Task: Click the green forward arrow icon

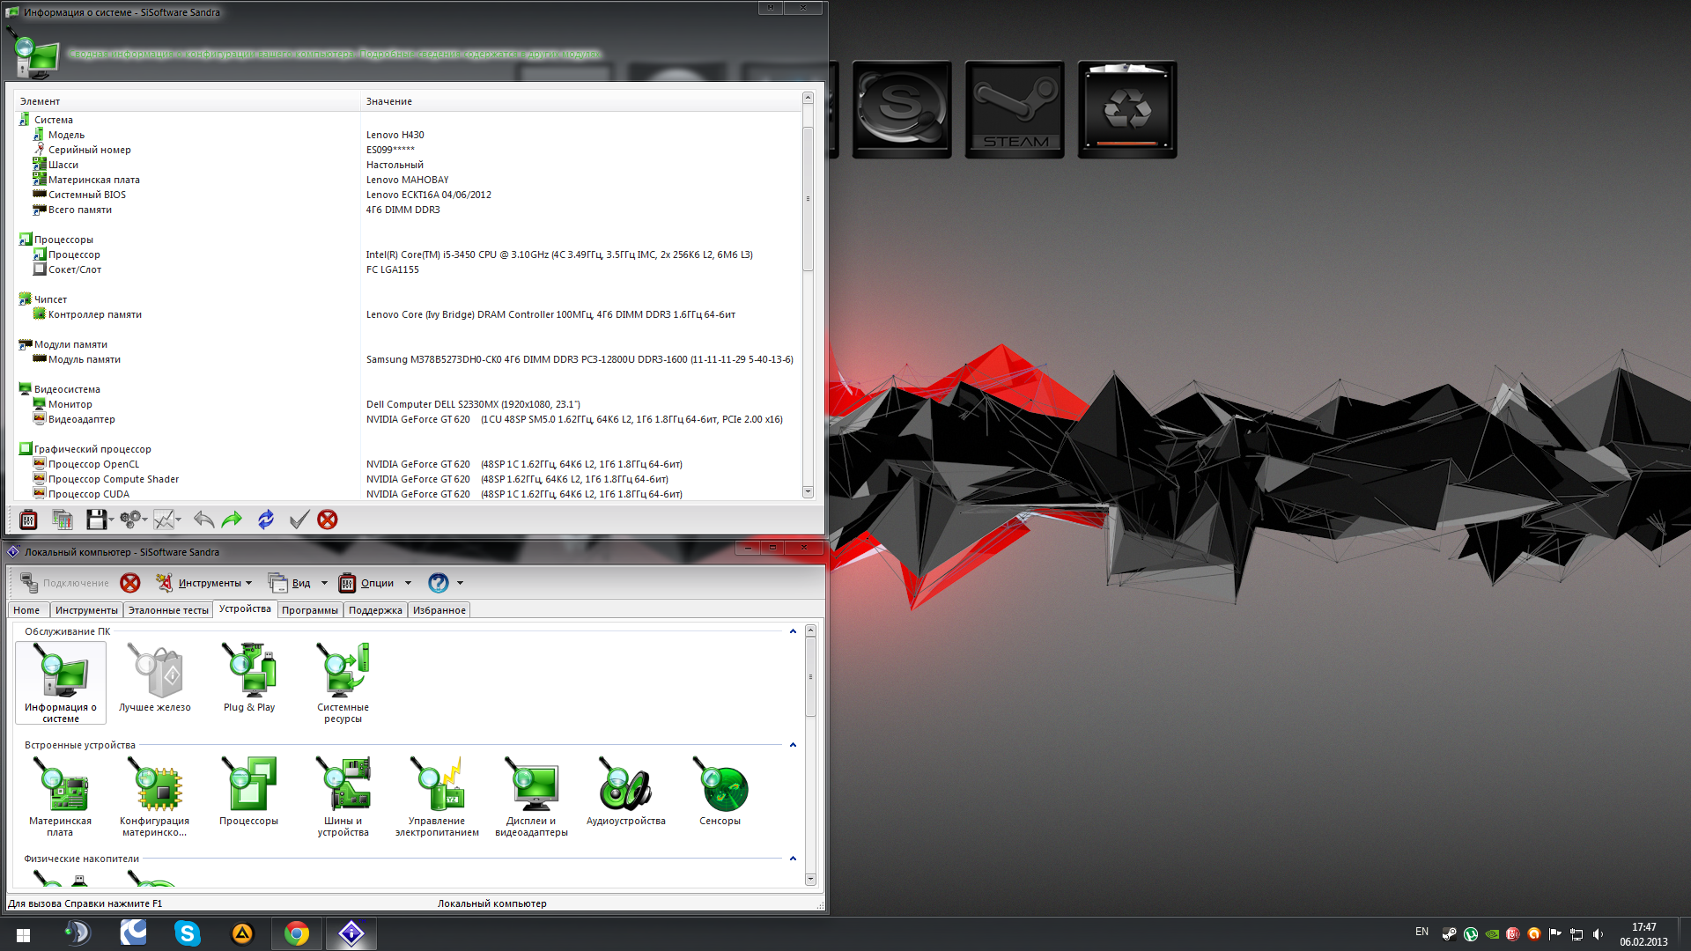Action: tap(233, 520)
